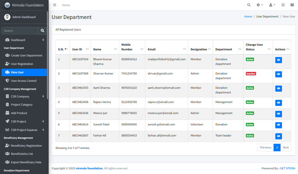The width and height of the screenshot is (298, 174).
Task: Click the Nirmala Foundation logo
Action: (x=7, y=5)
